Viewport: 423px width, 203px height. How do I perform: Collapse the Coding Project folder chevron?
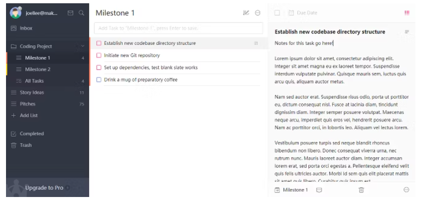[82, 46]
